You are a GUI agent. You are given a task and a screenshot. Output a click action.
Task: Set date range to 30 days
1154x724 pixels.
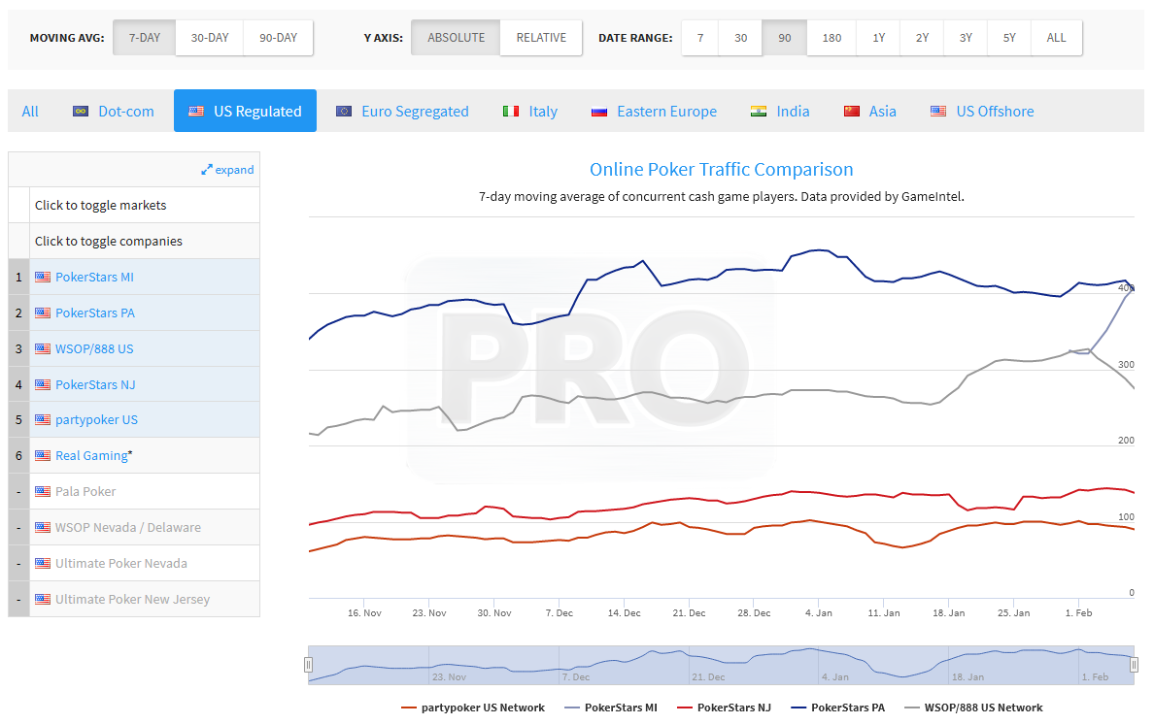coord(740,38)
